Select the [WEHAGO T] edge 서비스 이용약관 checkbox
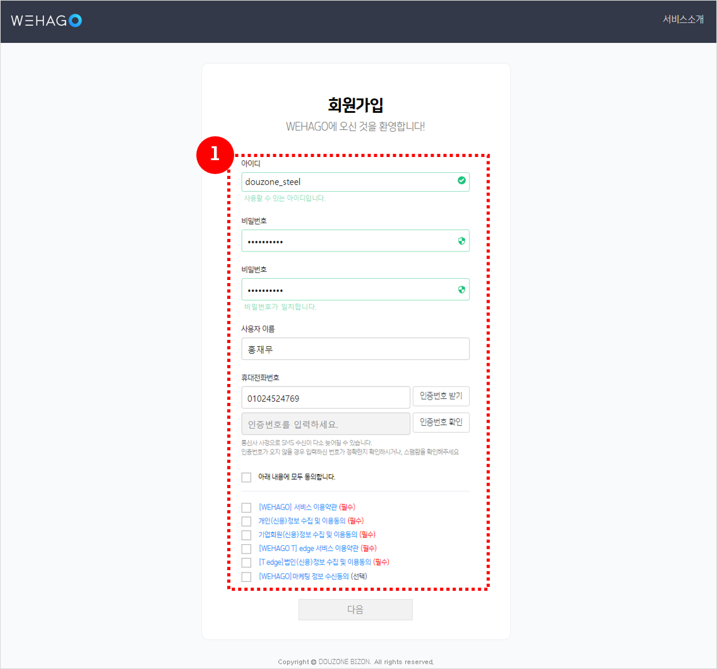717x669 pixels. click(246, 549)
